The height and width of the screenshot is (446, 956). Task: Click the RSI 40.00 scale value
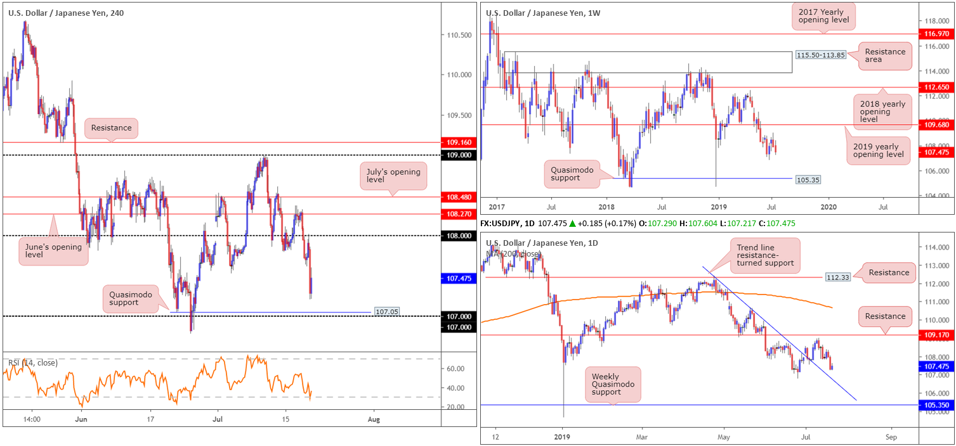pos(455,388)
